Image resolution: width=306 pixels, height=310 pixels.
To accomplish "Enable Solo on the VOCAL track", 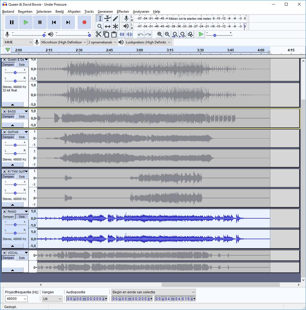I will (21, 258).
